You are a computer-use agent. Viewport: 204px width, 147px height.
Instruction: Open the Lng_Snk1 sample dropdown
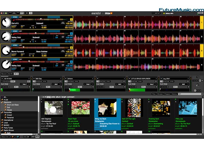(188, 79)
